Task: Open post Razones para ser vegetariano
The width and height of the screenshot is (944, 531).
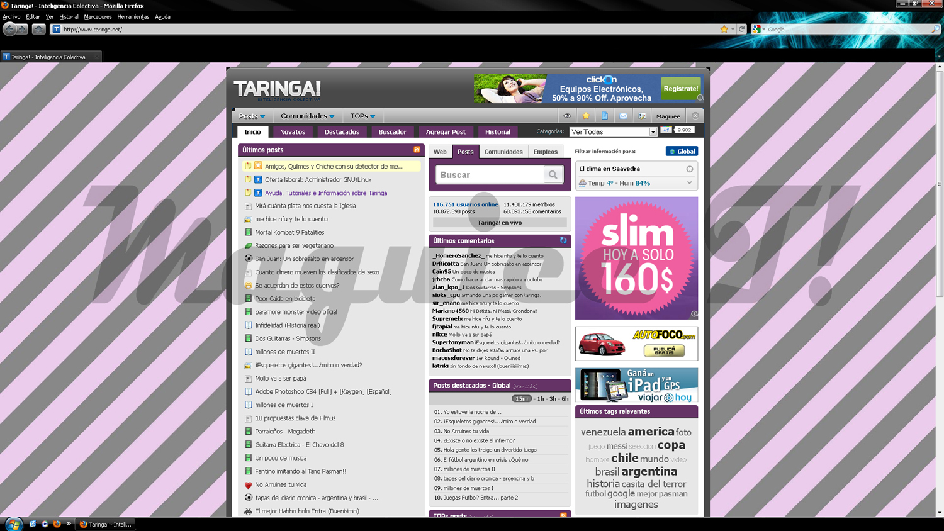Action: click(x=294, y=245)
